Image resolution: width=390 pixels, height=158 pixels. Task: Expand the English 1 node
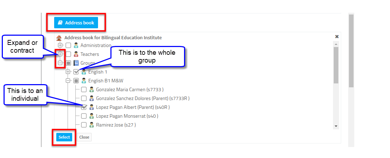point(68,72)
